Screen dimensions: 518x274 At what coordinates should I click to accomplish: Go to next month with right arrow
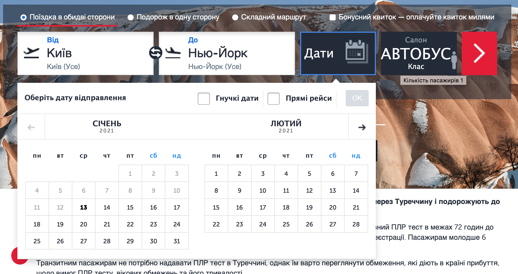pos(362,127)
